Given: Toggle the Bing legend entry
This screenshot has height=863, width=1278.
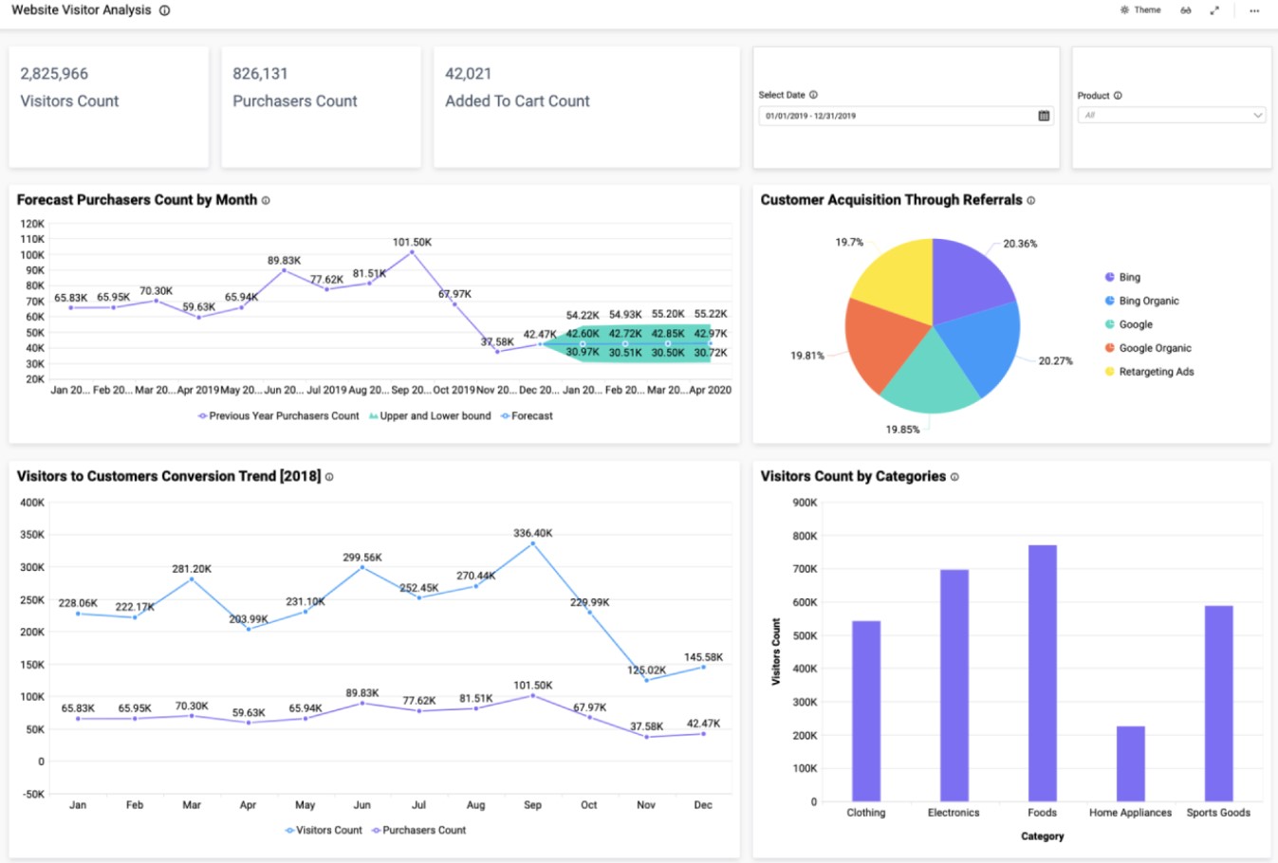Looking at the screenshot, I should tap(1122, 278).
